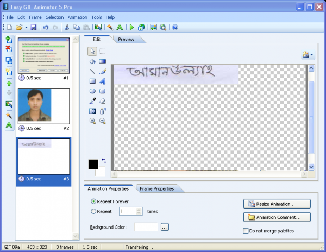326x252 pixels.
Task: Select the paint bucket fill tool
Action: click(x=92, y=61)
